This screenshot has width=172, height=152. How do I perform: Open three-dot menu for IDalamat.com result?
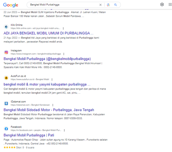point(53,105)
